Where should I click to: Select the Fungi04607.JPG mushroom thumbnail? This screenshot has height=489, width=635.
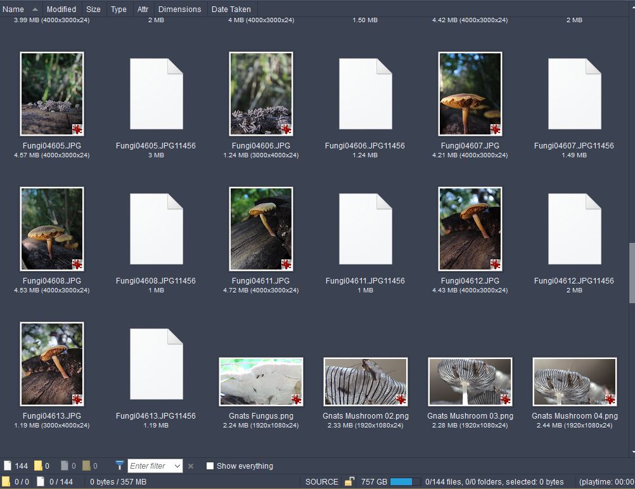pyautogui.click(x=470, y=94)
